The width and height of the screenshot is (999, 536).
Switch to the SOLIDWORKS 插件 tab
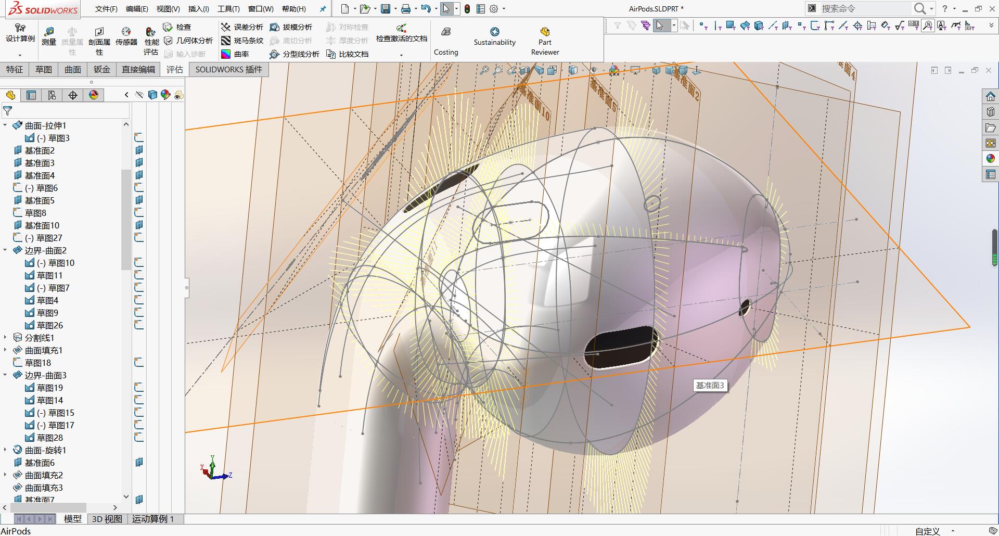pyautogui.click(x=229, y=70)
